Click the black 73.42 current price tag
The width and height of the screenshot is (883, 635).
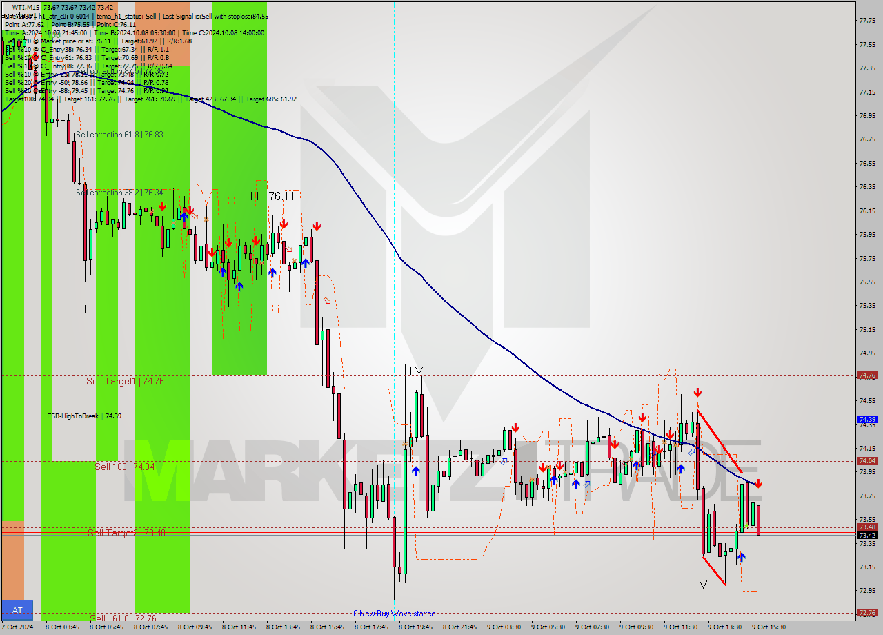[866, 535]
